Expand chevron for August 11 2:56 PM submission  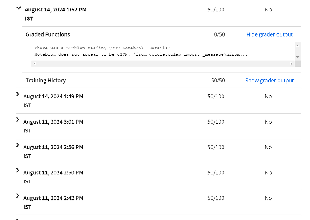coord(18,145)
